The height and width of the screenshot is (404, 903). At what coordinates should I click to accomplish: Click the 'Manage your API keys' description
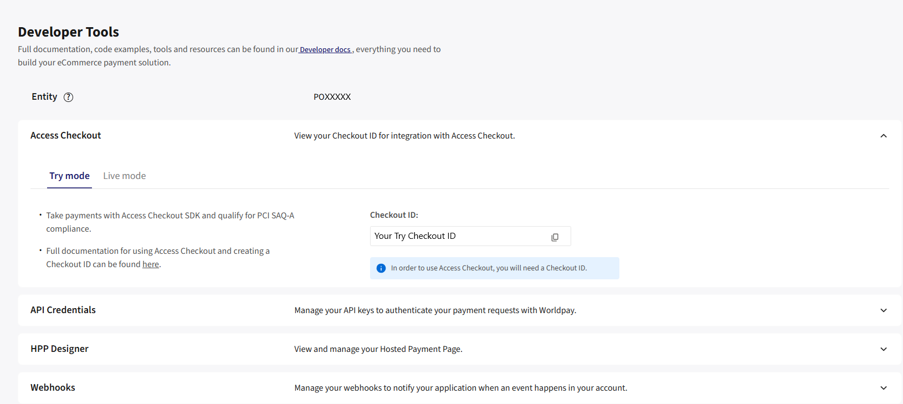point(435,310)
